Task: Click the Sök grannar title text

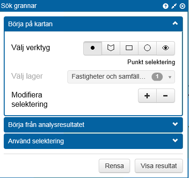Action: (19, 6)
